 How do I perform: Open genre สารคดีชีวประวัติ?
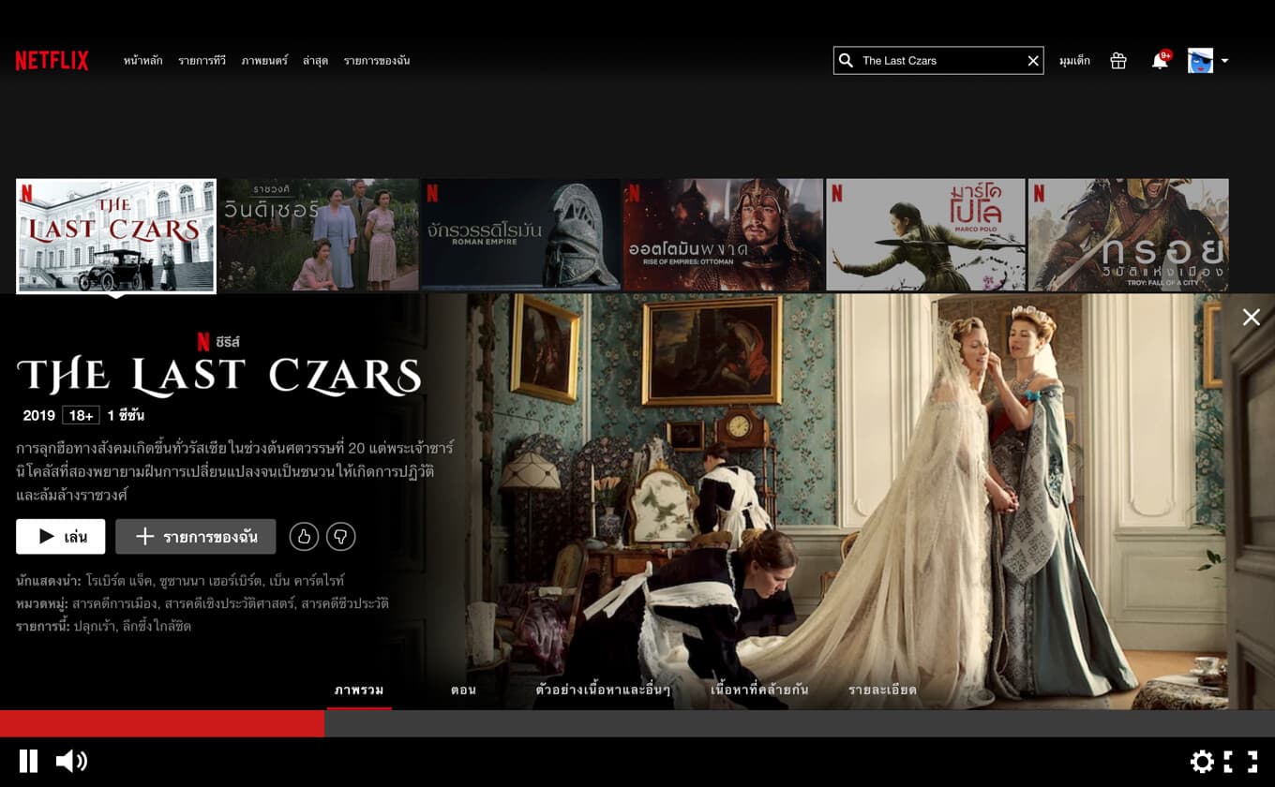[345, 603]
